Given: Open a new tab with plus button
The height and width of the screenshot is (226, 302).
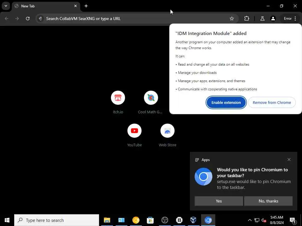Looking at the screenshot, I should coord(86,6).
